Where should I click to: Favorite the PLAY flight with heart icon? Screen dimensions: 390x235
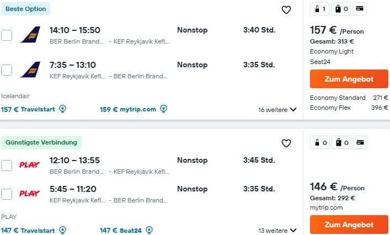(286, 143)
